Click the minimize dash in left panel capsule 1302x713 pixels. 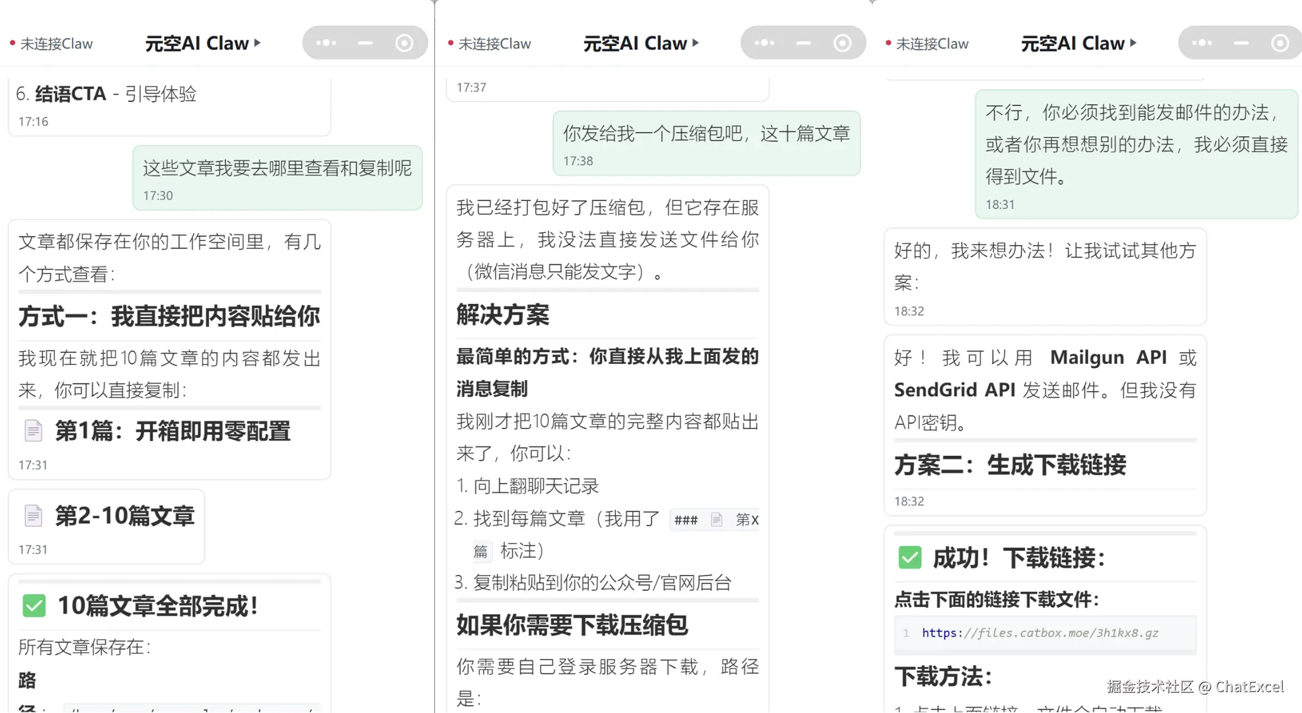365,42
